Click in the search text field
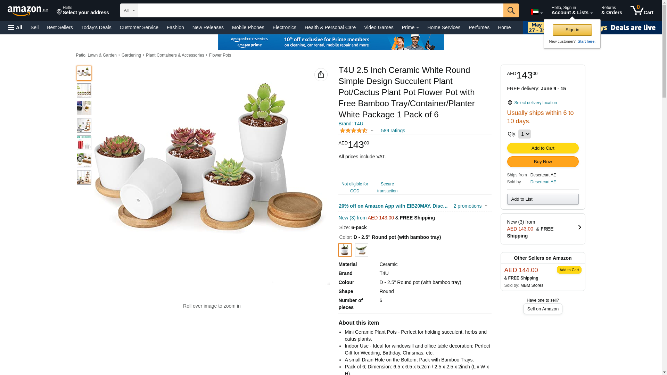 [x=321, y=10]
